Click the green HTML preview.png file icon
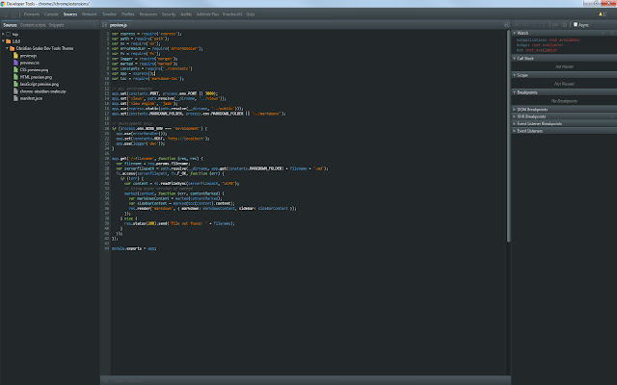 [x=15, y=77]
